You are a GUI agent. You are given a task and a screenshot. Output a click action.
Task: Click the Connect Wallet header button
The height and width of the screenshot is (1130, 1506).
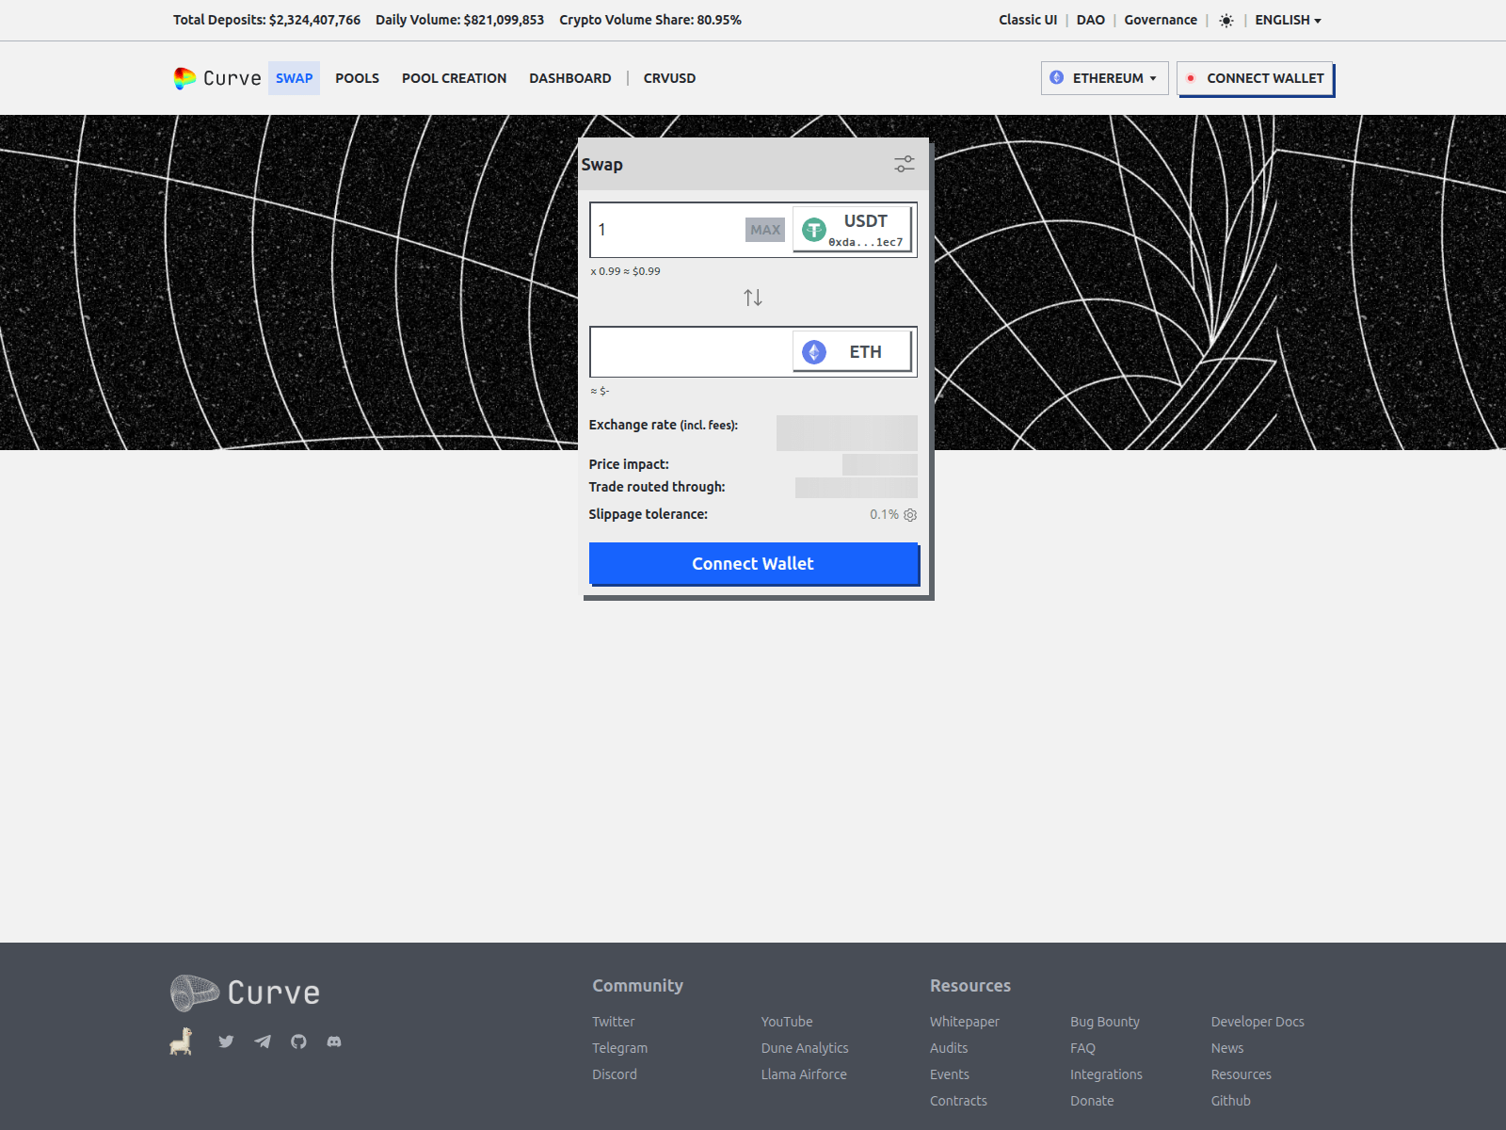click(1256, 78)
